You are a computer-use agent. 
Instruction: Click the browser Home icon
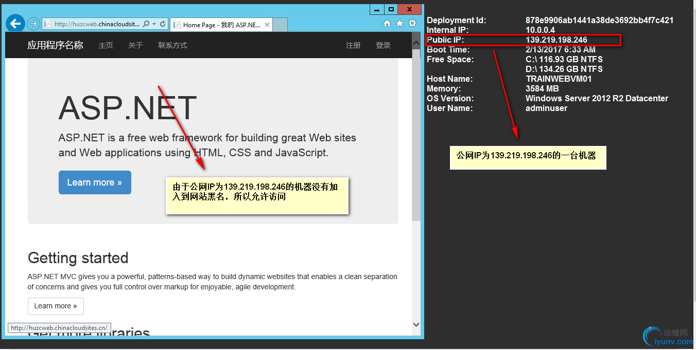click(x=387, y=24)
